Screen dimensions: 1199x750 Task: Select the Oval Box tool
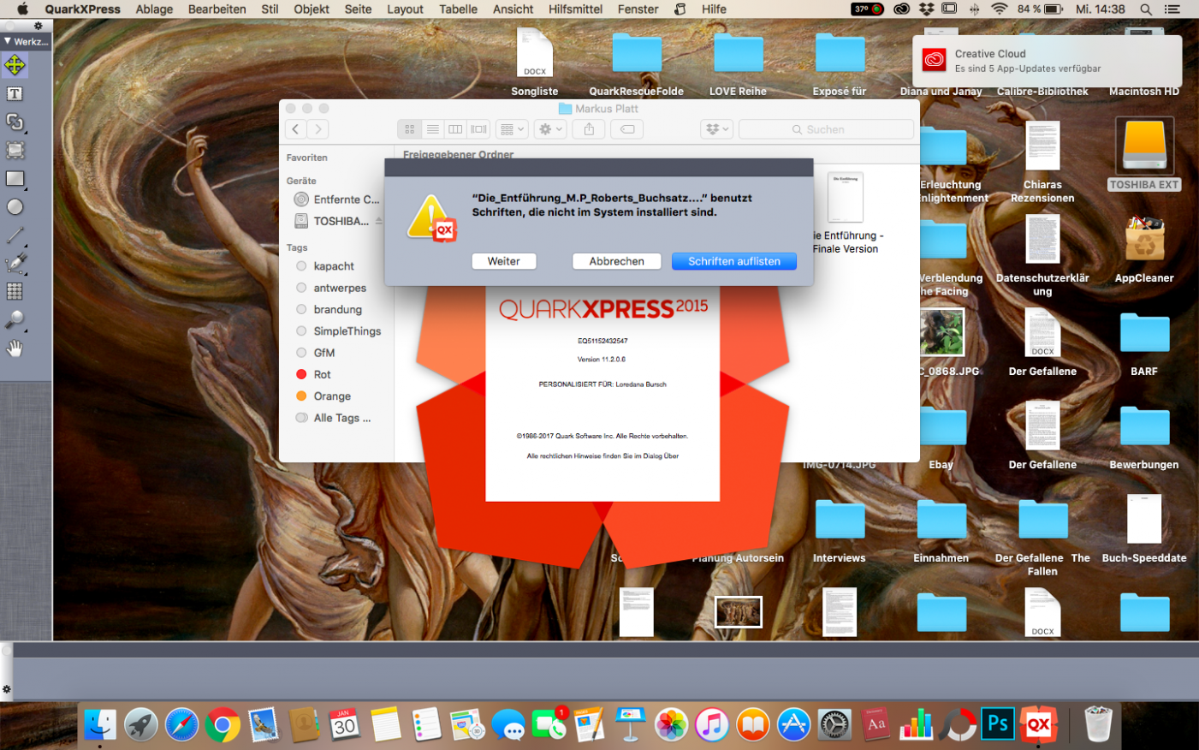pos(15,206)
